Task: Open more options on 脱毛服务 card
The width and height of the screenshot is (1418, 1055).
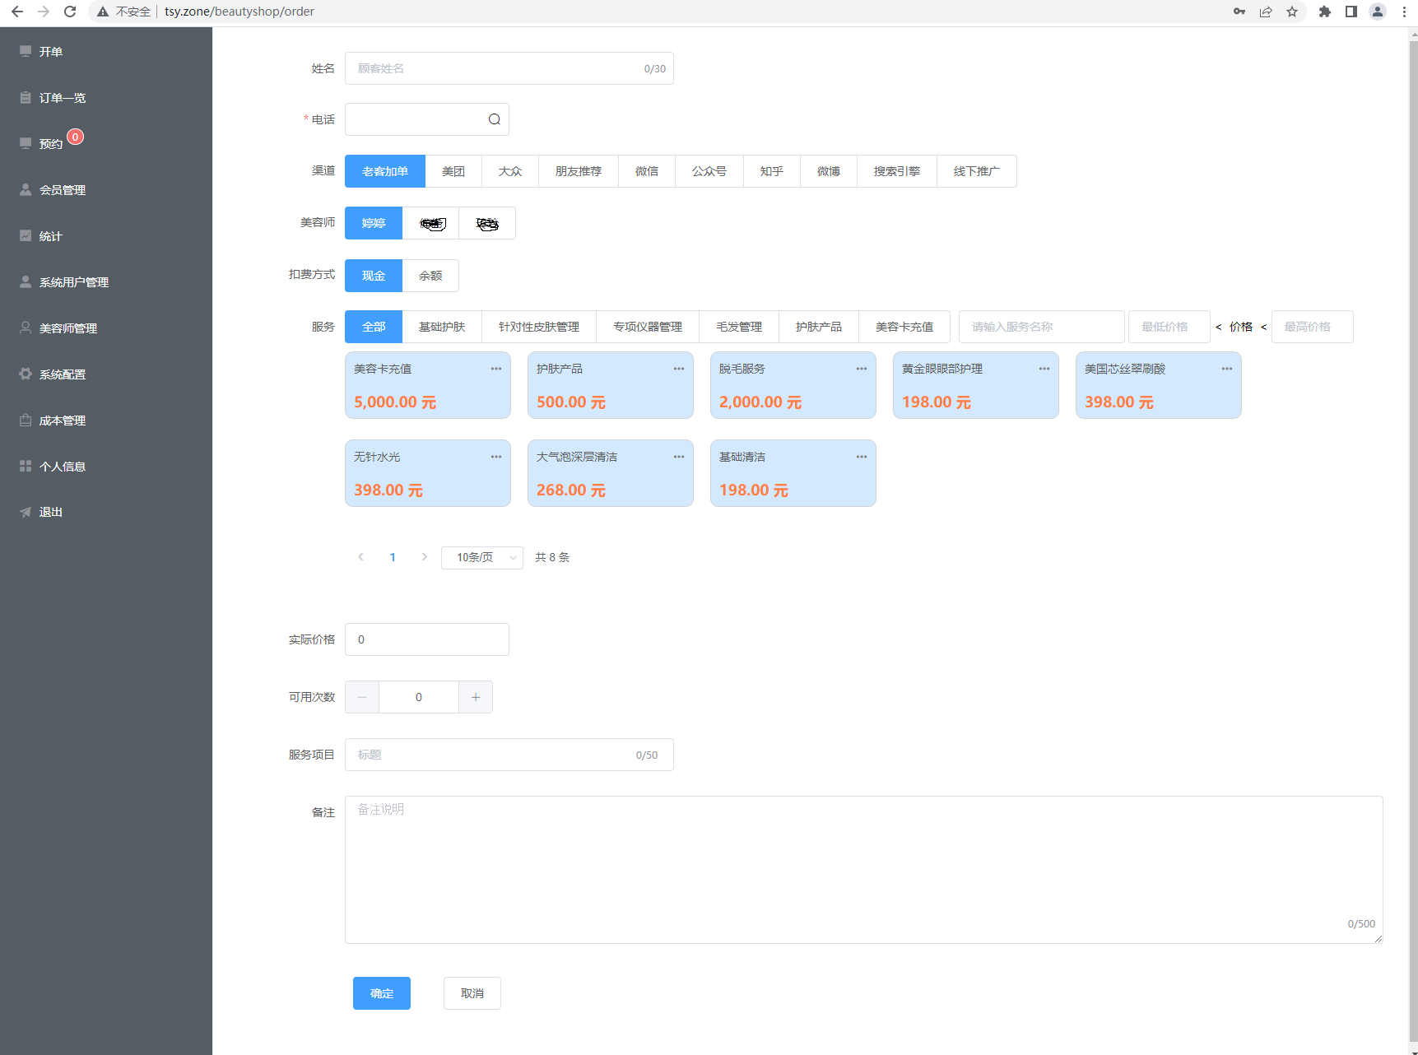Action: (x=862, y=369)
